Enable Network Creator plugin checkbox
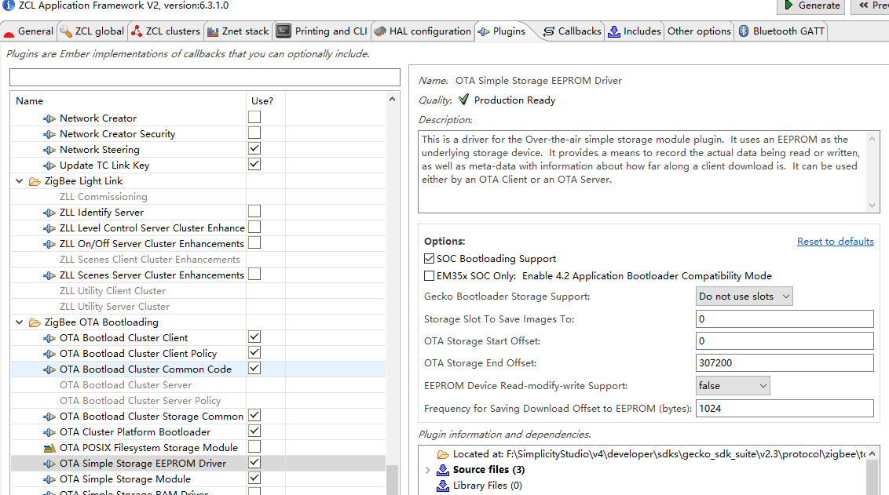This screenshot has width=889, height=495. tap(254, 118)
